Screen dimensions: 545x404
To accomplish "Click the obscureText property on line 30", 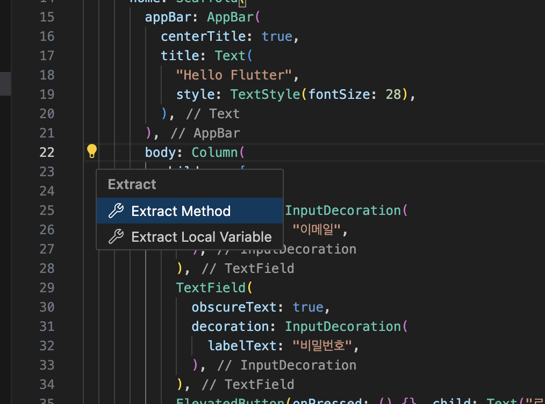I will click(234, 307).
